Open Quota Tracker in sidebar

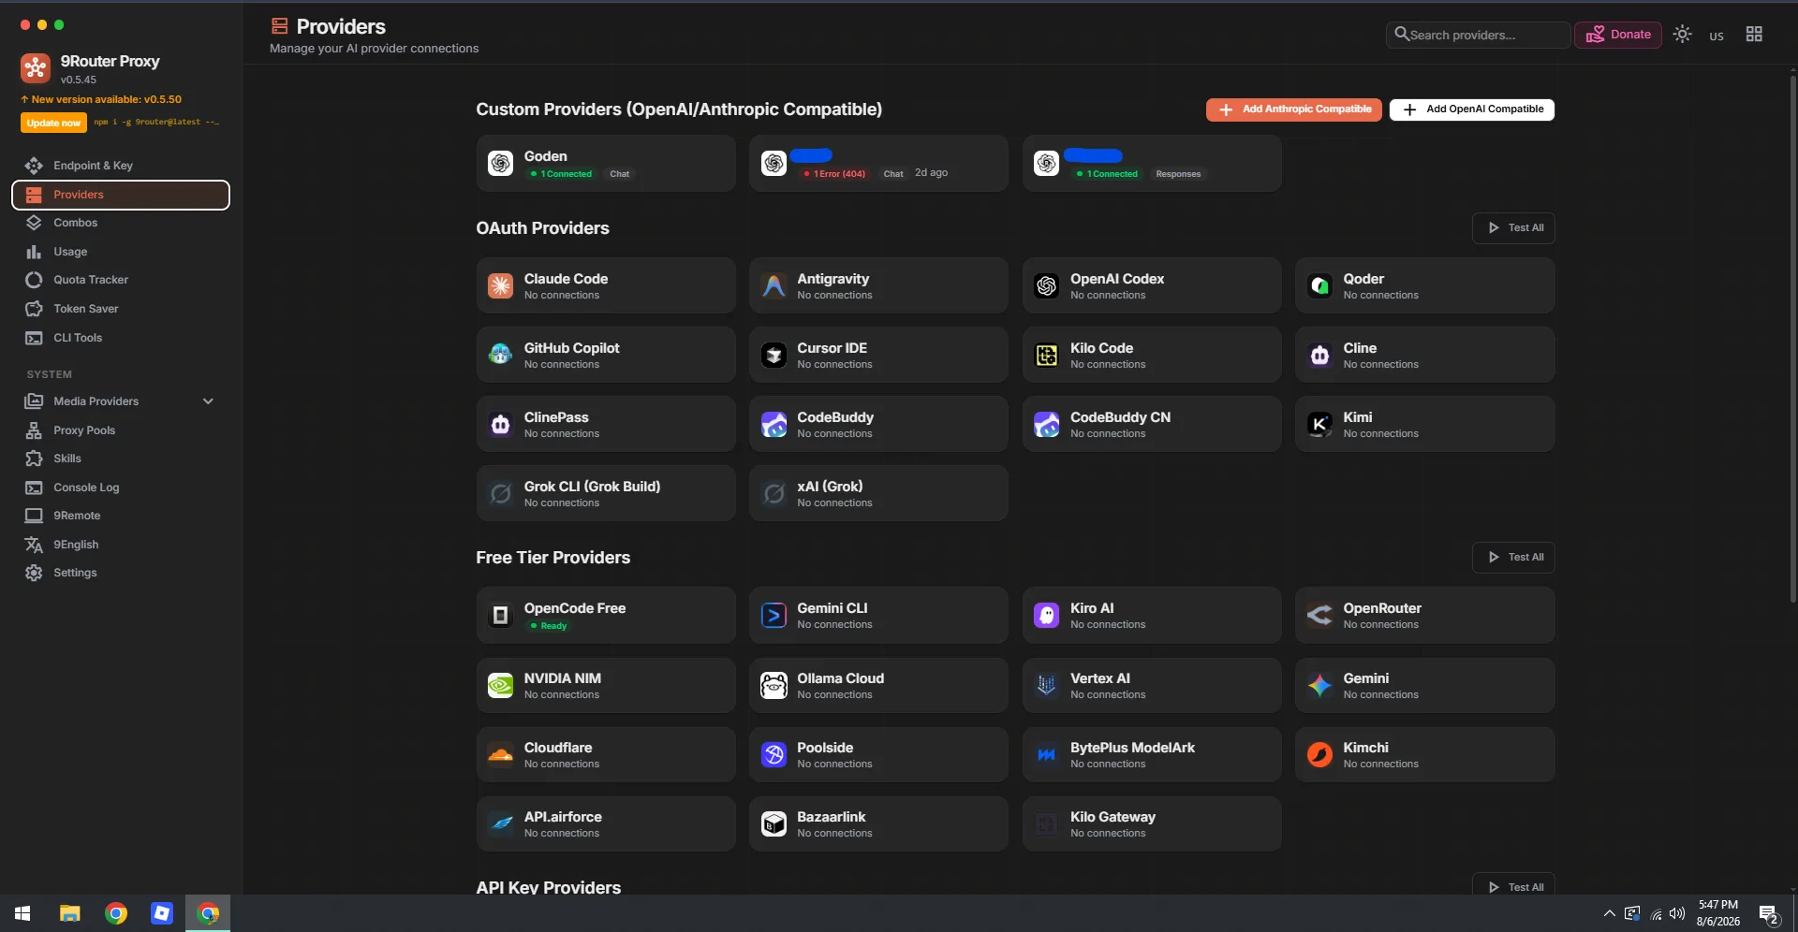(121, 280)
